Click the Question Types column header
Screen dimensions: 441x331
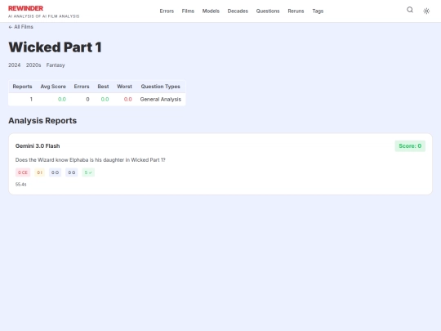160,87
